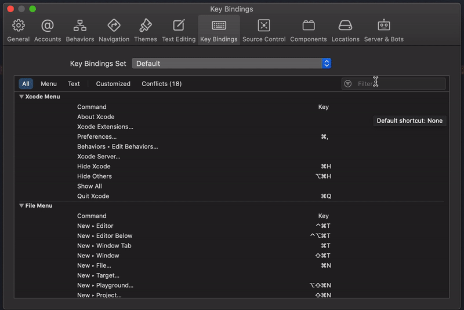Click the filter icon in search field

pyautogui.click(x=348, y=84)
